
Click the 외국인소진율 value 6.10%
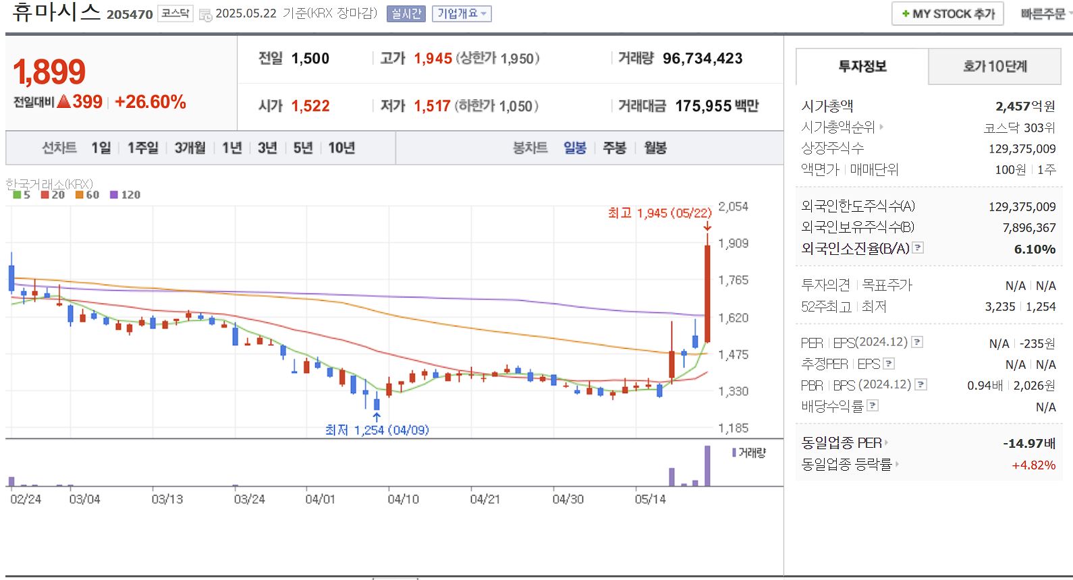[x=1035, y=250]
